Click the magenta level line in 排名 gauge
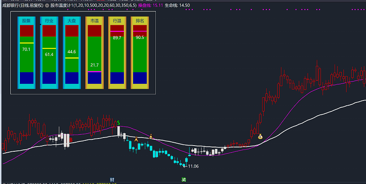This screenshot has width=366, height=184. coord(140,31)
